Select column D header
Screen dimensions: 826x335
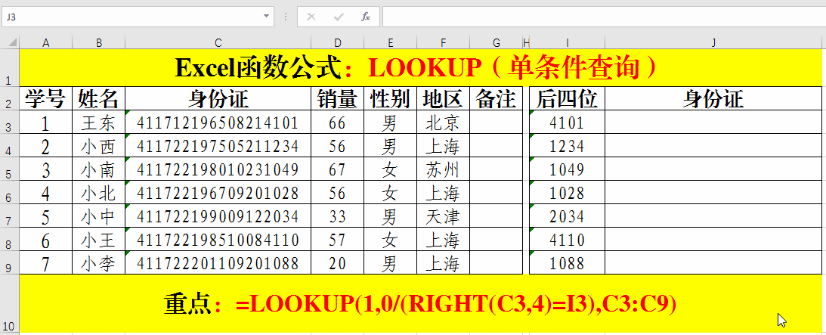[x=338, y=42]
